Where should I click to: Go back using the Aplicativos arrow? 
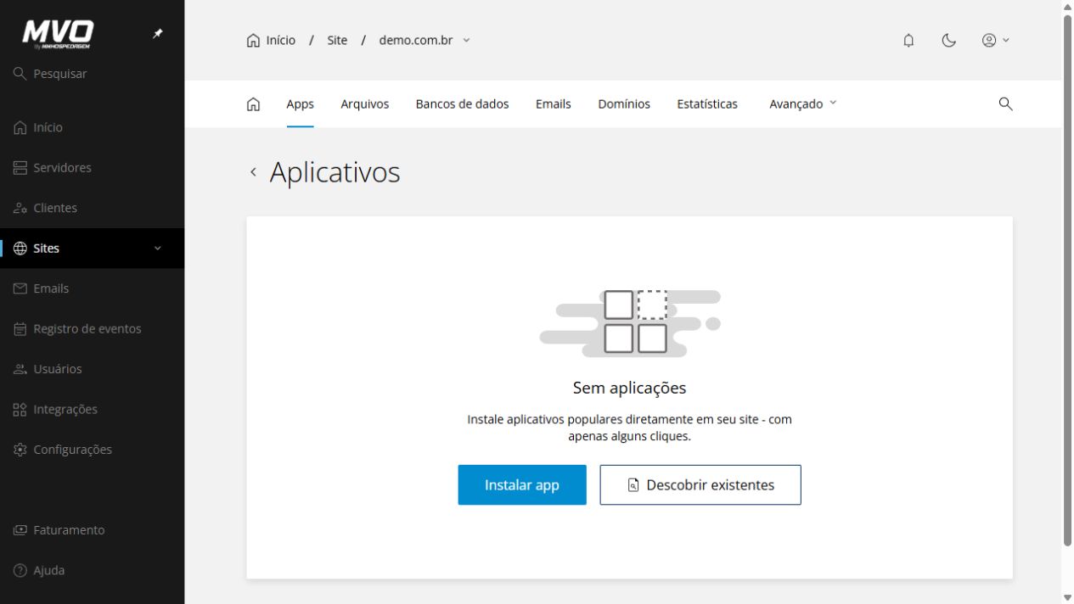253,172
